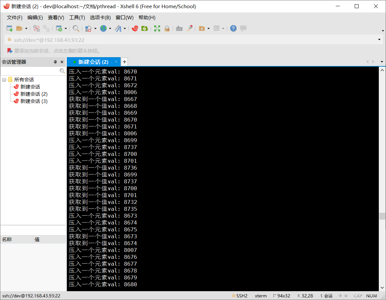Open the dropdown next to the Font icon
The width and height of the screenshot is (386, 300).
125,29
